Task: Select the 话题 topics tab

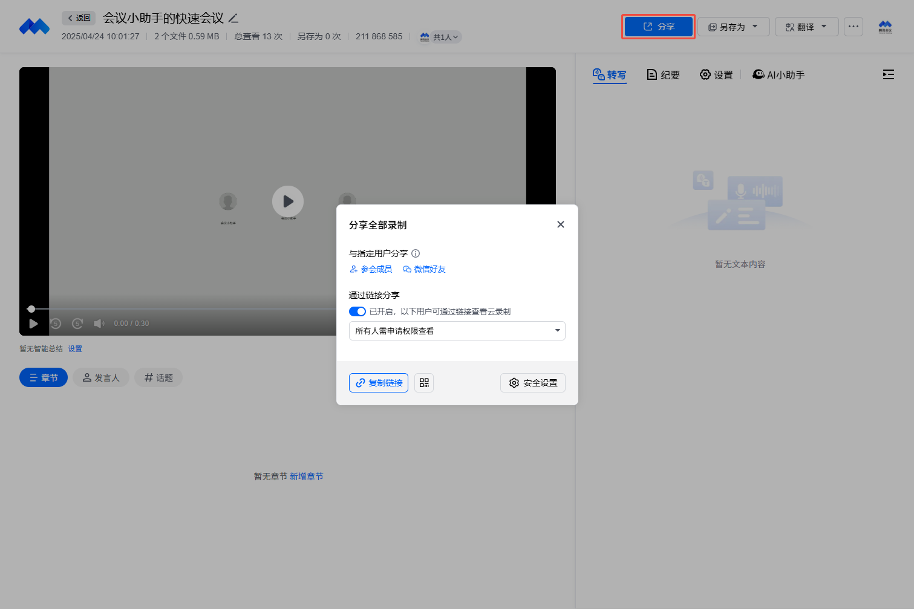Action: pos(158,377)
